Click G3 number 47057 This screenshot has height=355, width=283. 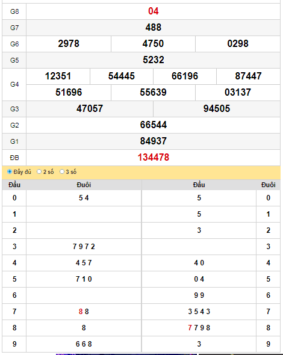[90, 109]
